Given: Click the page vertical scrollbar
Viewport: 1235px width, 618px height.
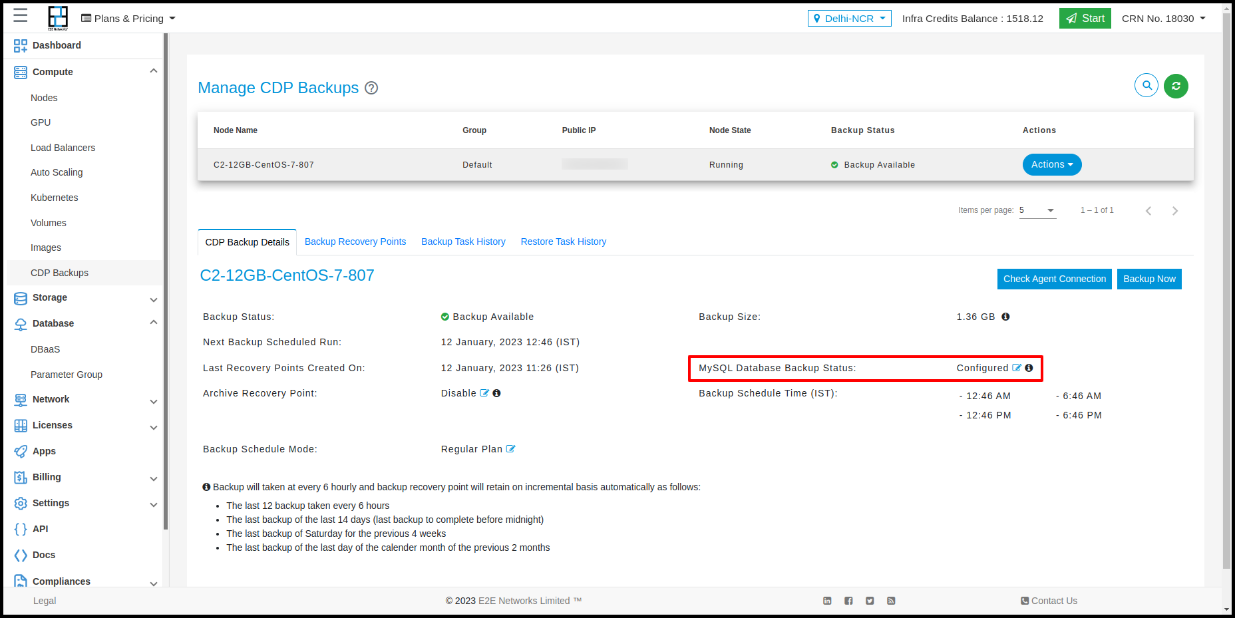Looking at the screenshot, I should pyautogui.click(x=1226, y=291).
